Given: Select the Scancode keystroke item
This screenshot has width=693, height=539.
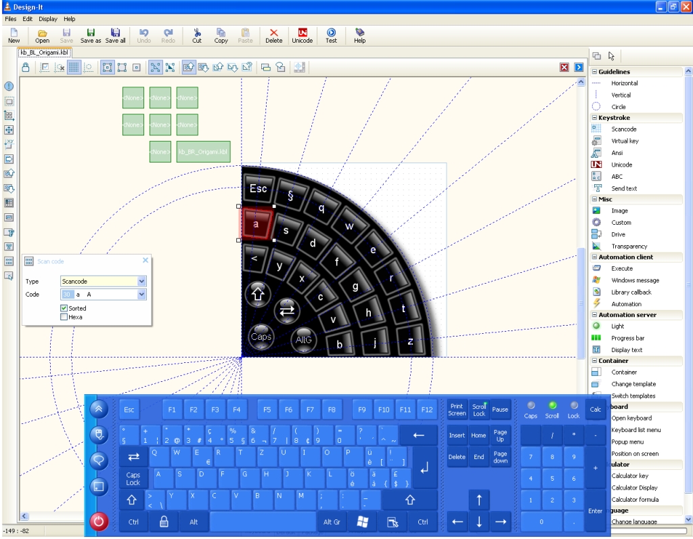Looking at the screenshot, I should point(623,129).
